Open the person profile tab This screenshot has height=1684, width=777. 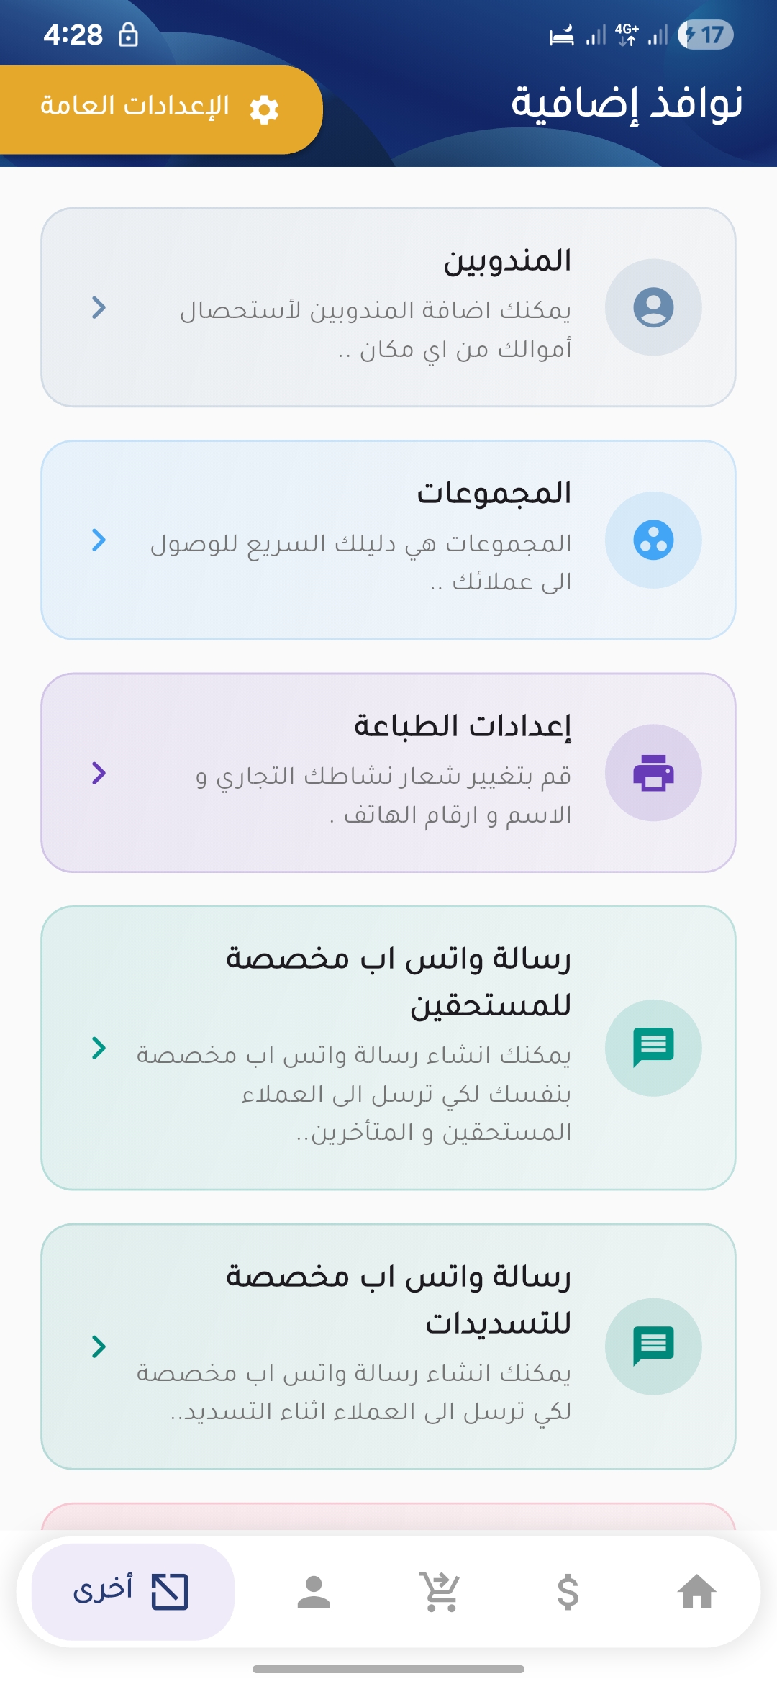click(x=314, y=1591)
